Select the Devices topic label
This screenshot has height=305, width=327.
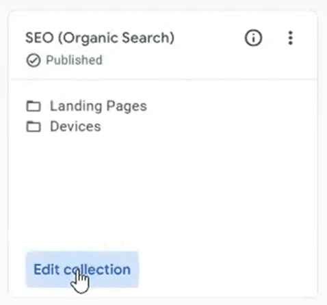[75, 127]
